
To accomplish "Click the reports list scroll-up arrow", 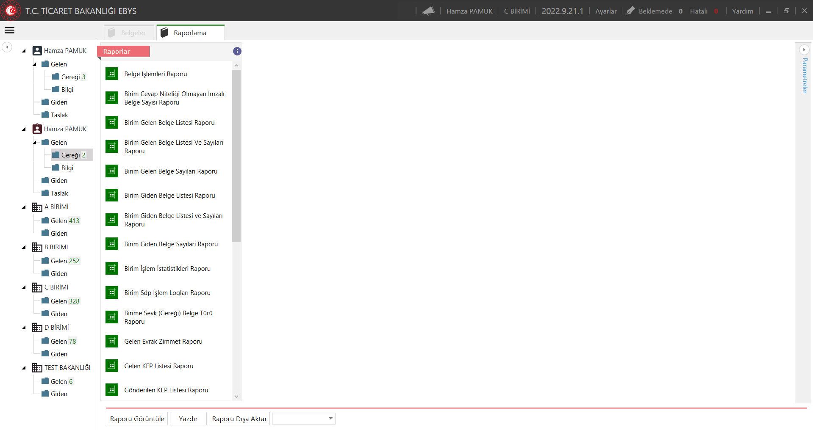I will (x=236, y=66).
